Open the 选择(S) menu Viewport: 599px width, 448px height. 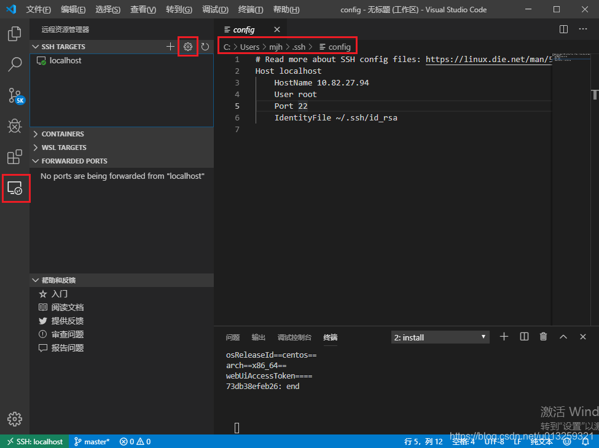108,10
